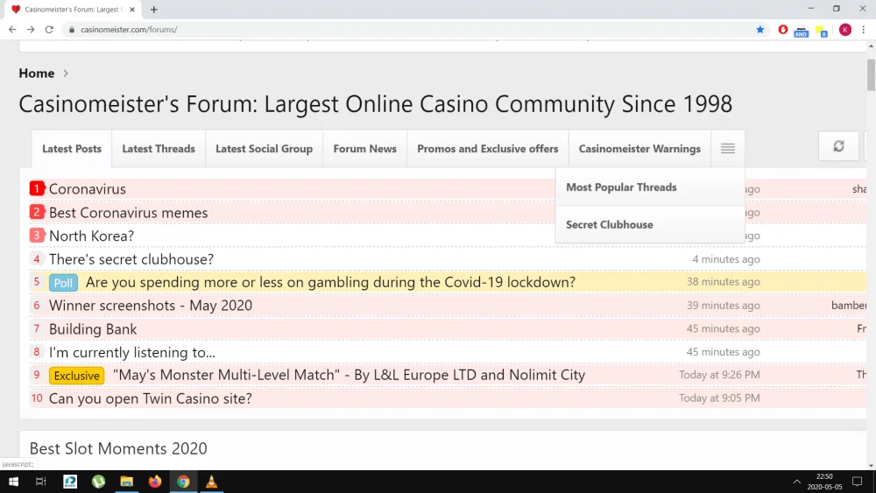The height and width of the screenshot is (493, 876).
Task: Open the Forum News tab
Action: (x=364, y=149)
